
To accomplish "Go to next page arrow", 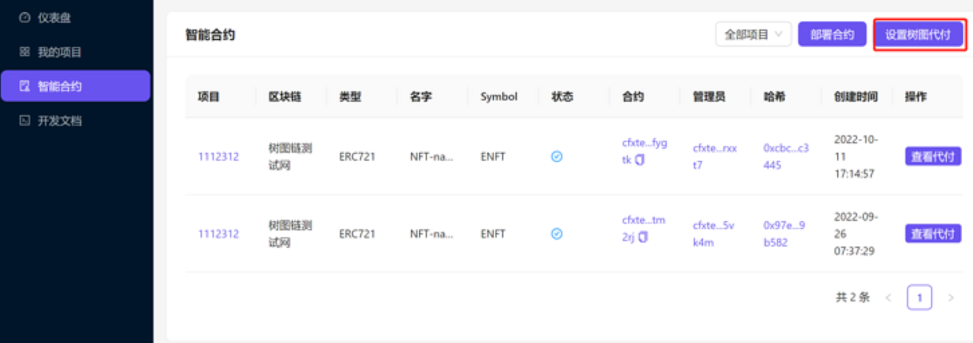I will 950,298.
